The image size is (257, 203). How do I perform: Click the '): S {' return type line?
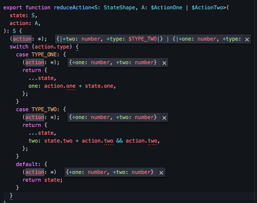[x=13, y=31]
